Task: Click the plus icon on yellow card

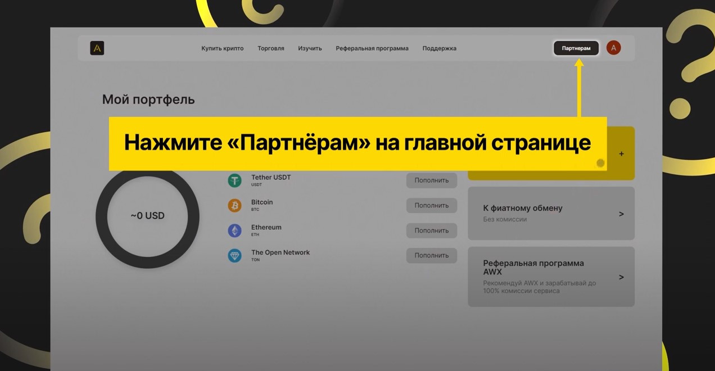Action: click(x=621, y=154)
